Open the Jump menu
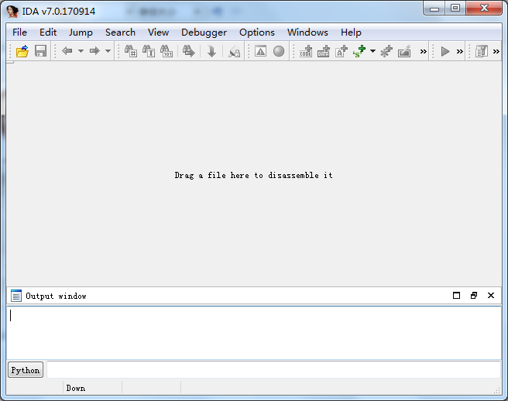This screenshot has height=401, width=508. [81, 33]
